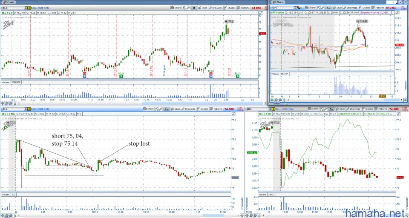Screen dimensions: 409x218
Task: Open Style in the BLL 1-minute chart toolbar
Action: point(175,109)
